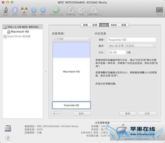
Task: Open the format dropdown showing Mac OS 扩展
Action: [x=132, y=46]
